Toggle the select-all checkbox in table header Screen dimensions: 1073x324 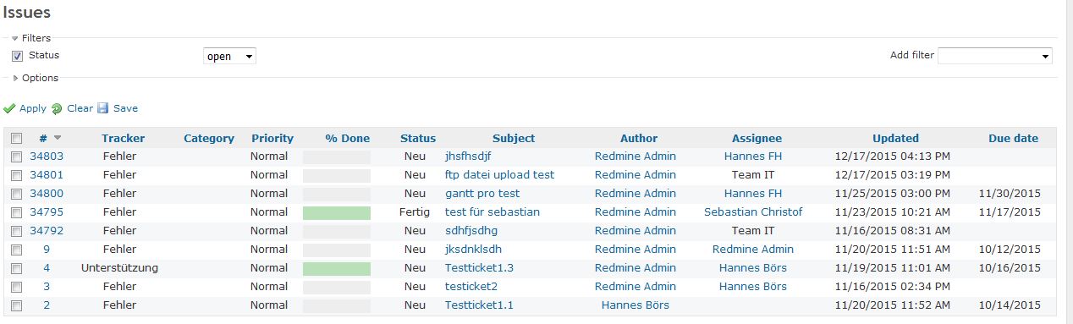point(16,138)
